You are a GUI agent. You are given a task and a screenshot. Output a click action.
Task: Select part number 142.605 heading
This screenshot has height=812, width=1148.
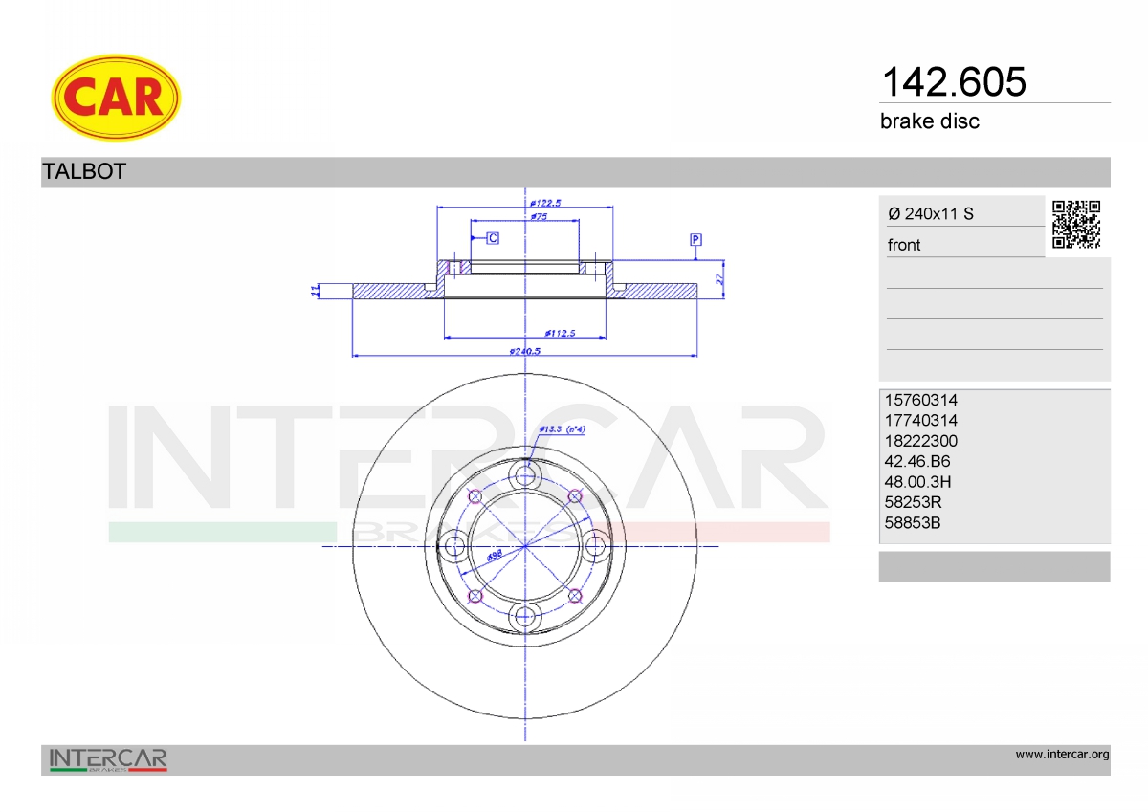pos(953,81)
